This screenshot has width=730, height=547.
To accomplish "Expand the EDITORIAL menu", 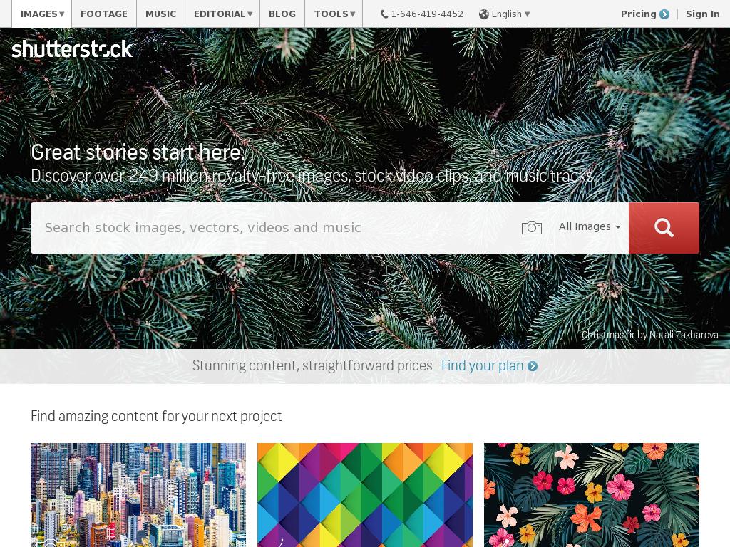I will pos(222,14).
